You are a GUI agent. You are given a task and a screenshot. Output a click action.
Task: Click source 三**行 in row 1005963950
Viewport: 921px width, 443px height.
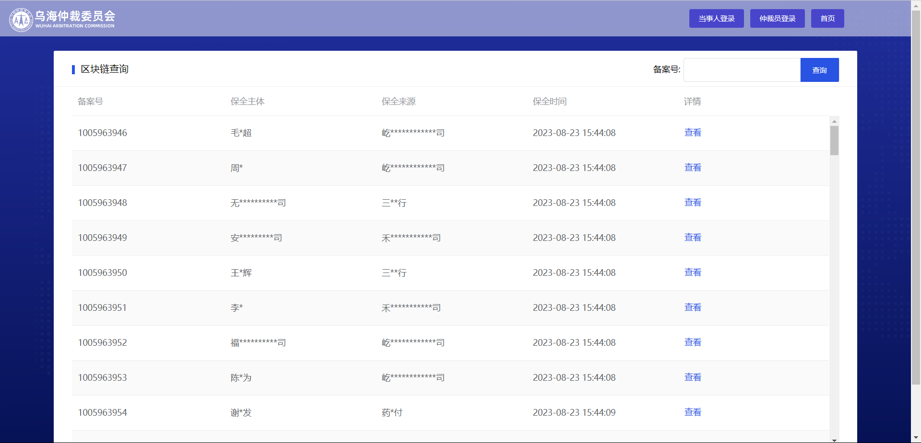pyautogui.click(x=394, y=273)
